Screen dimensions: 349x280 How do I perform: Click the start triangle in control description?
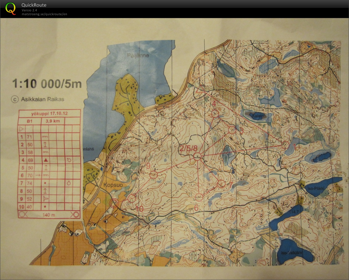click(21, 129)
